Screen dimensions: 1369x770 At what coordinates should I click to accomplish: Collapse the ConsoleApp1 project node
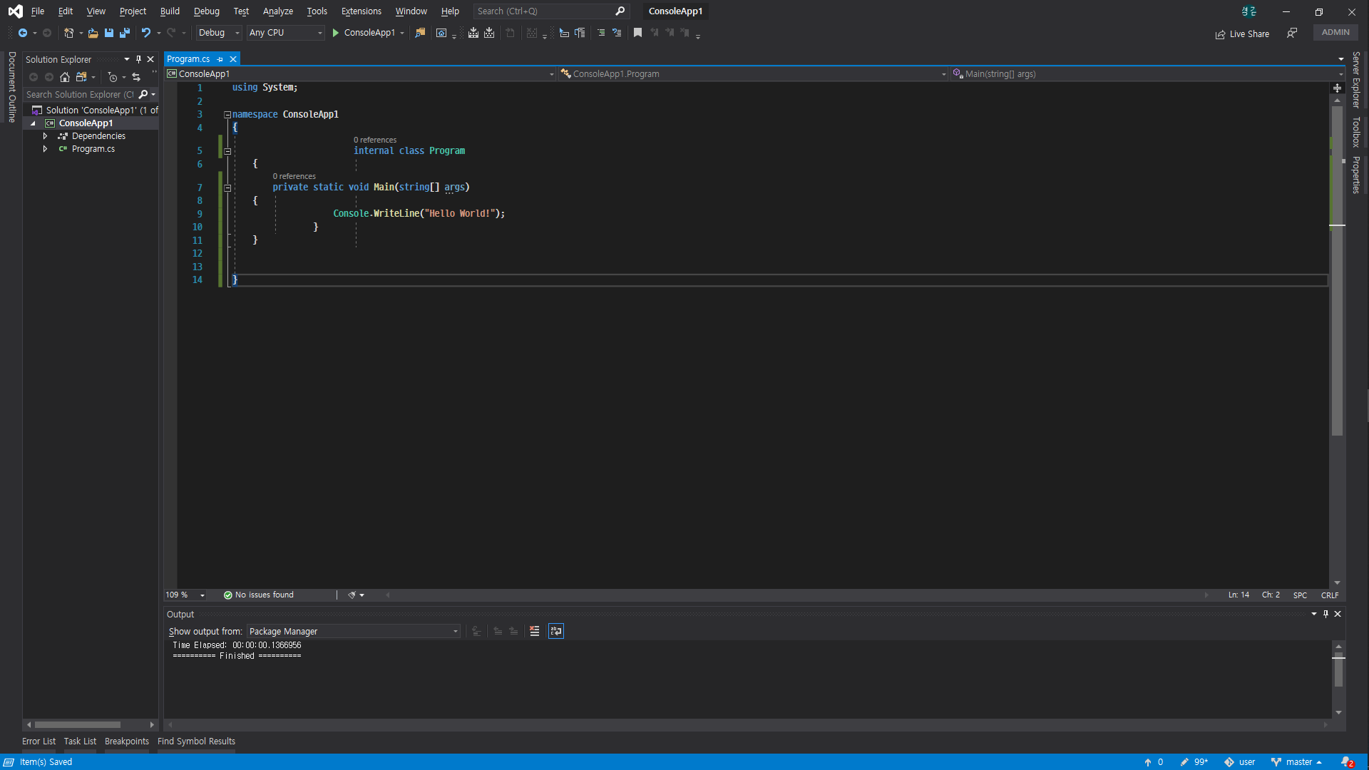pyautogui.click(x=33, y=123)
